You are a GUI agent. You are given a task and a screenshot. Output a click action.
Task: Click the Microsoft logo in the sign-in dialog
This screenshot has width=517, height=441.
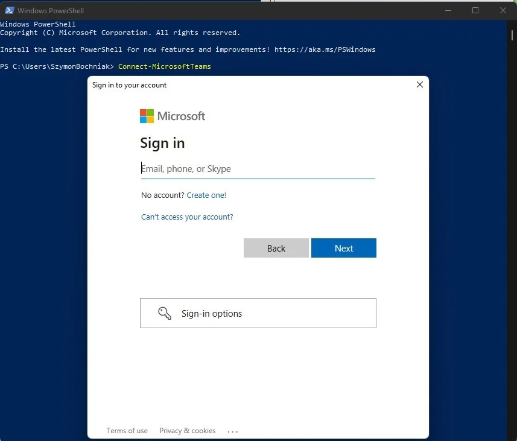click(173, 116)
